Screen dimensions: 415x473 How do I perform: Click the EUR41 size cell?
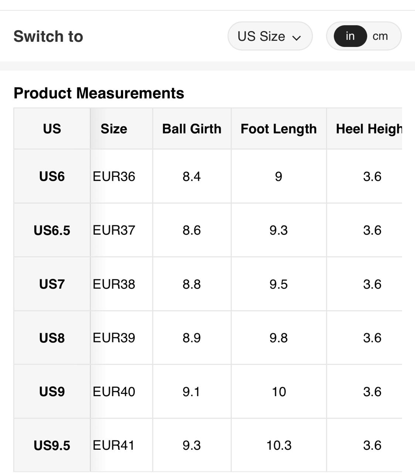click(x=114, y=445)
